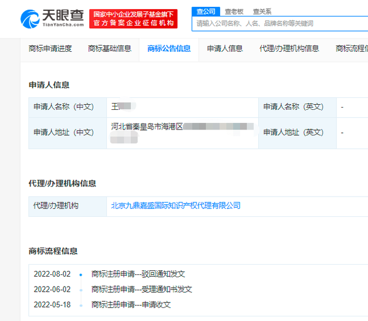The height and width of the screenshot is (321, 368).
Task: Click the address text 河北省秦皇岛市海港区
Action: tap(147, 127)
